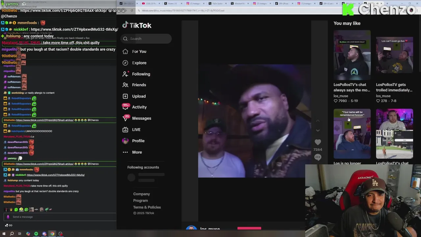Open the Company footer link
421x237 pixels.
[x=141, y=194]
